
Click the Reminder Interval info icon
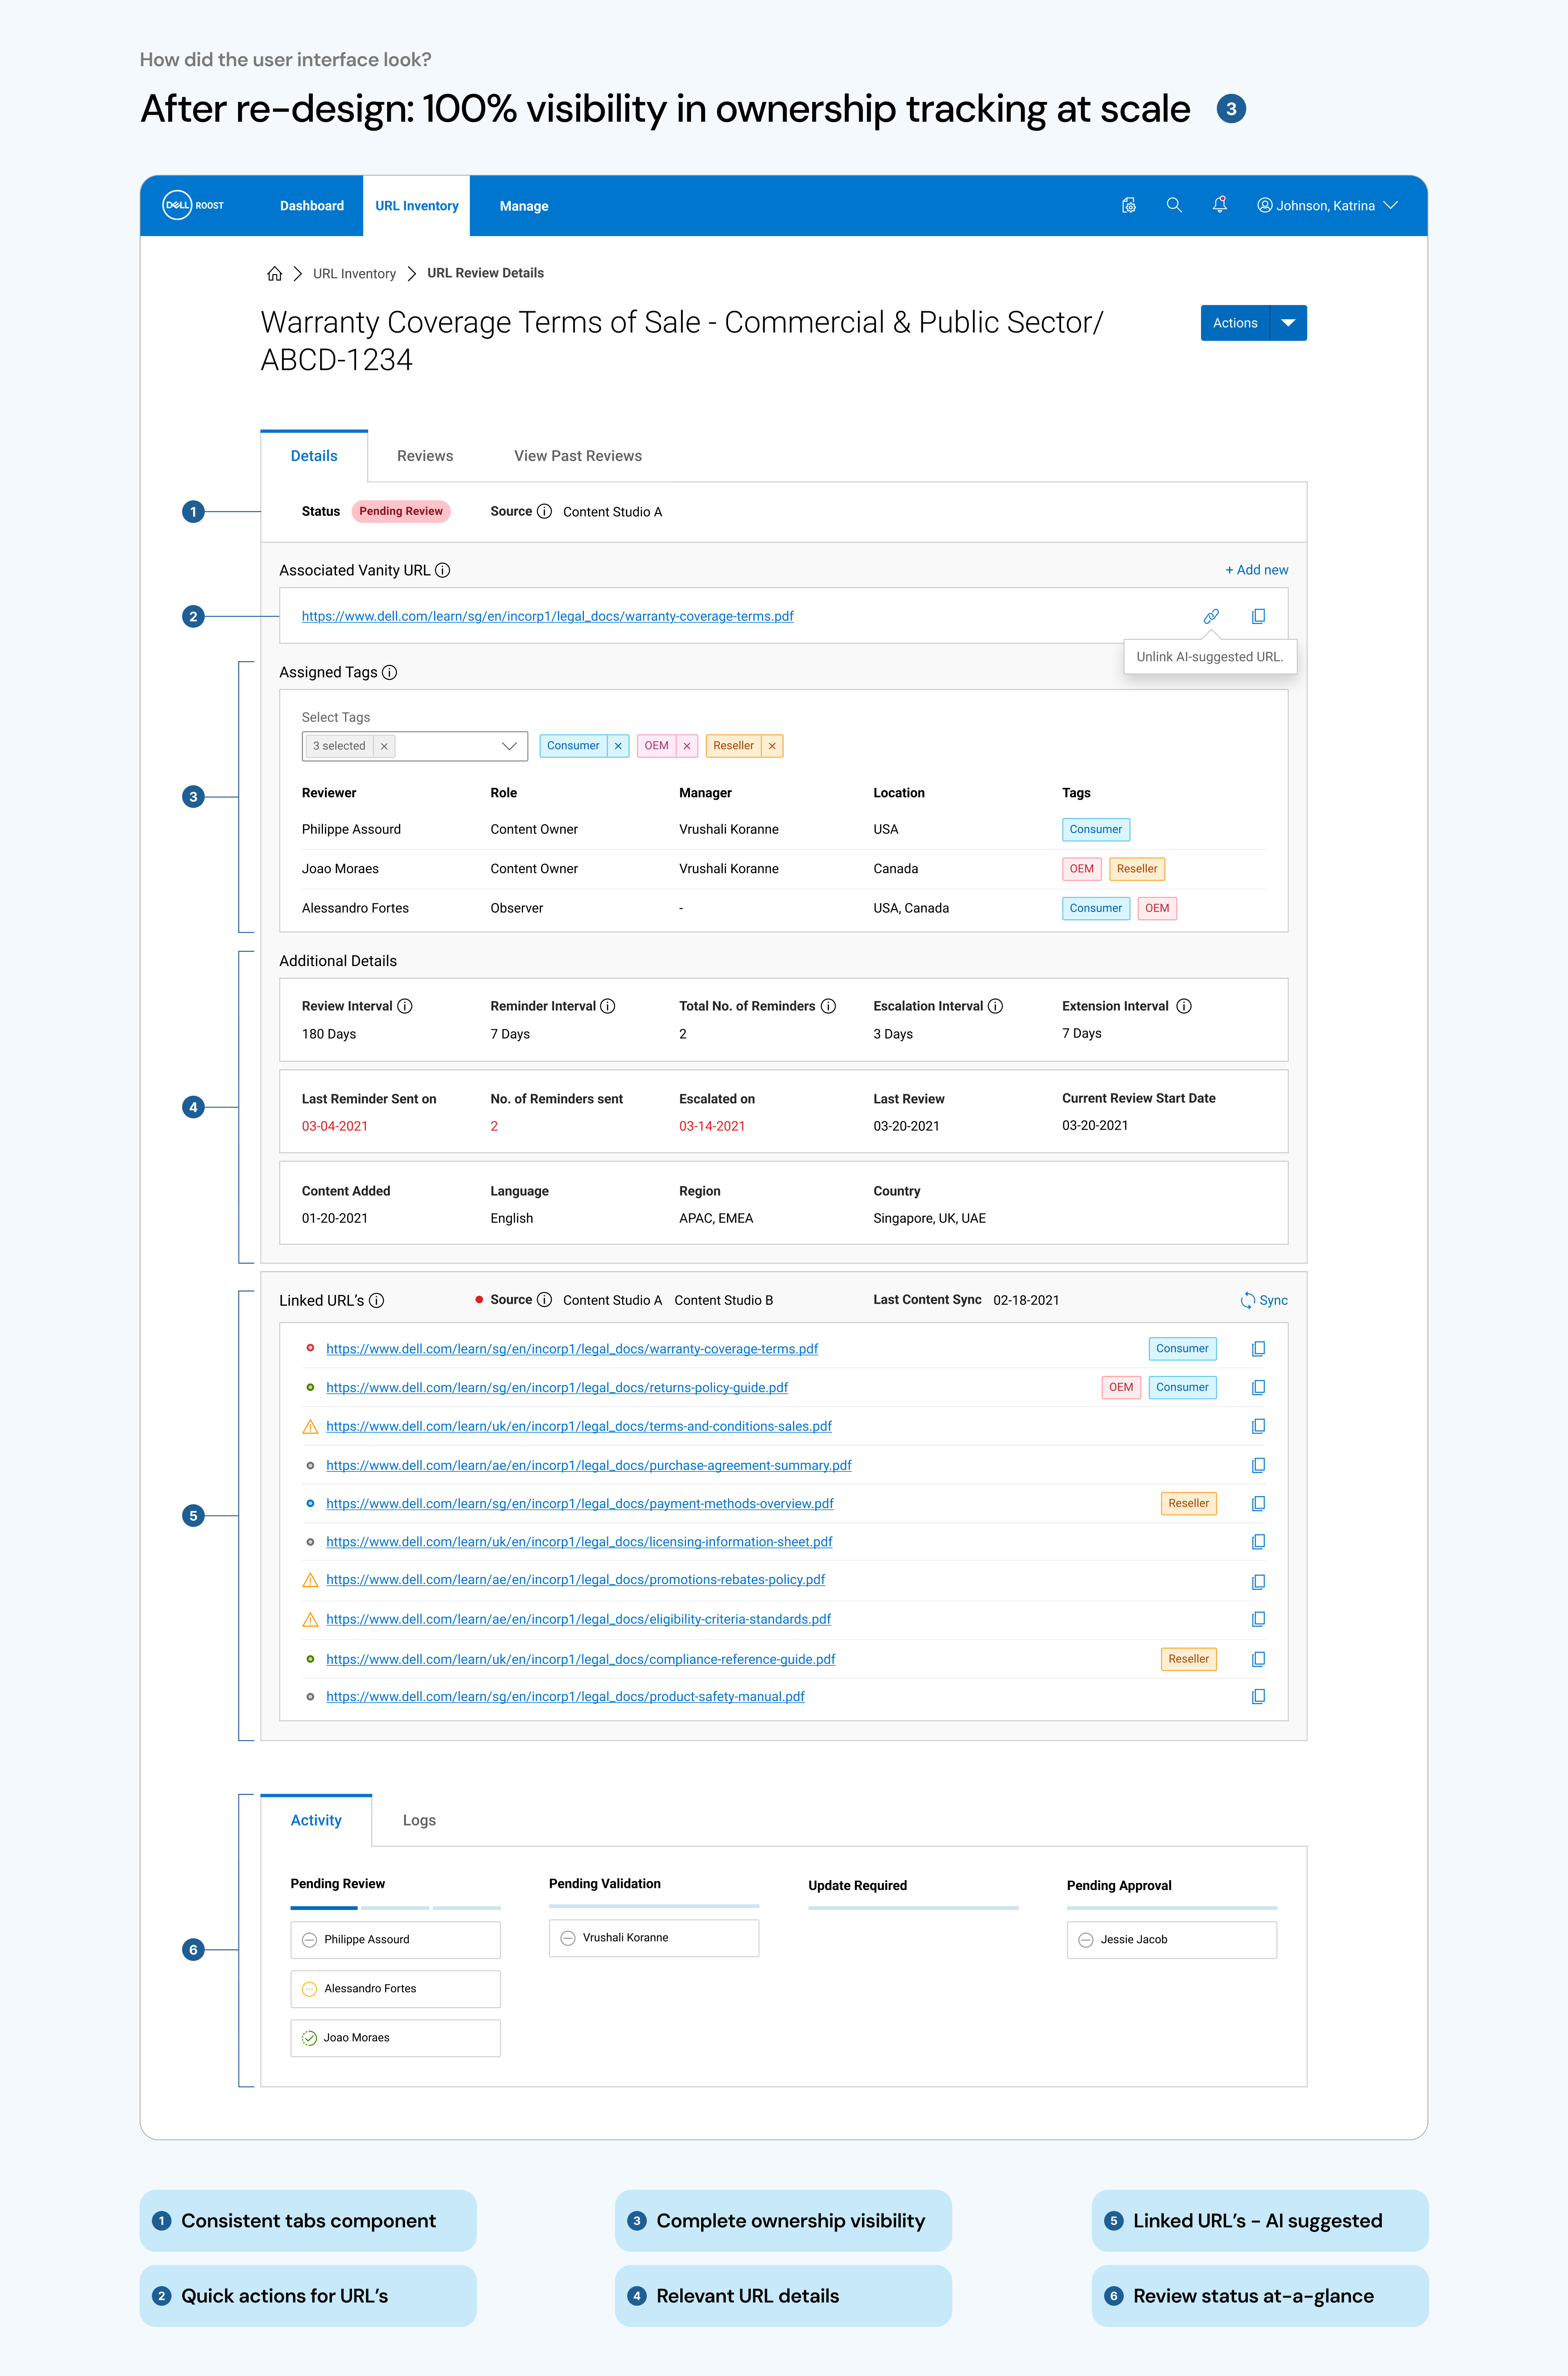click(x=607, y=1006)
